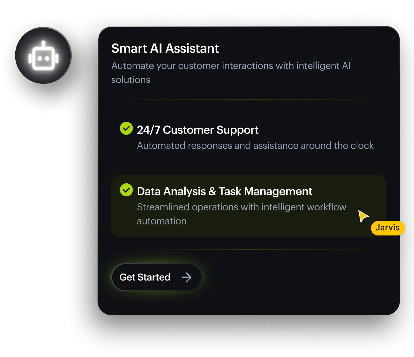The width and height of the screenshot is (414, 357).
Task: Select the 24/7 Customer Support heading
Action: tap(198, 130)
